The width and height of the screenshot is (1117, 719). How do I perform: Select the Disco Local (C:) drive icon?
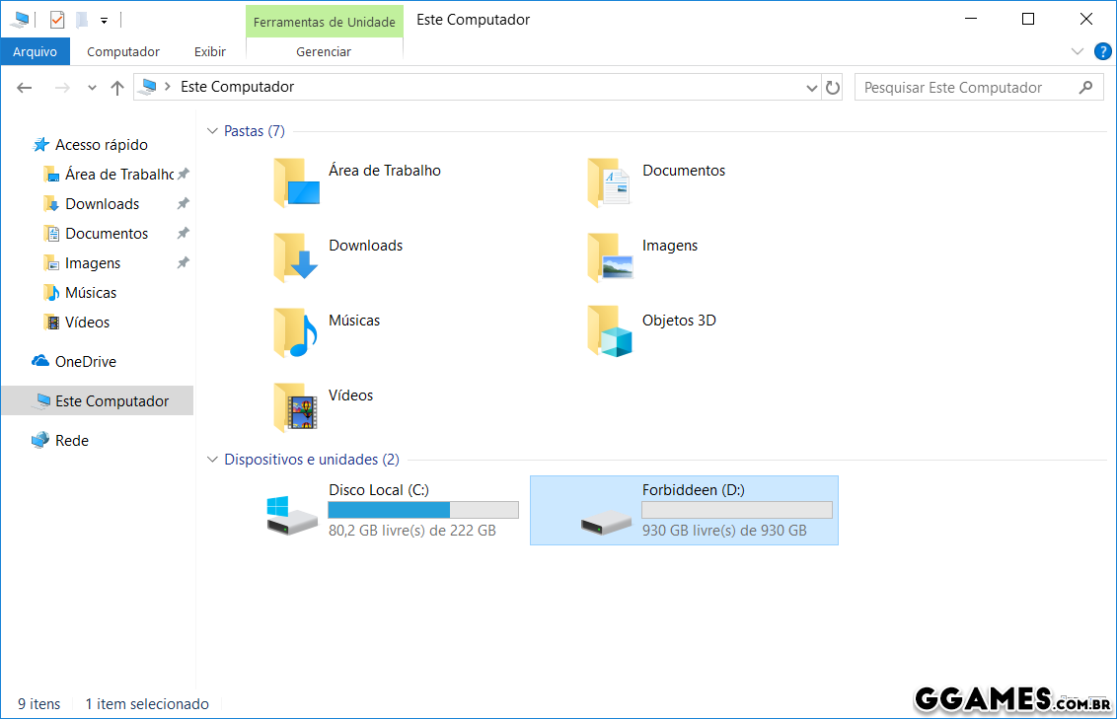pyautogui.click(x=292, y=515)
